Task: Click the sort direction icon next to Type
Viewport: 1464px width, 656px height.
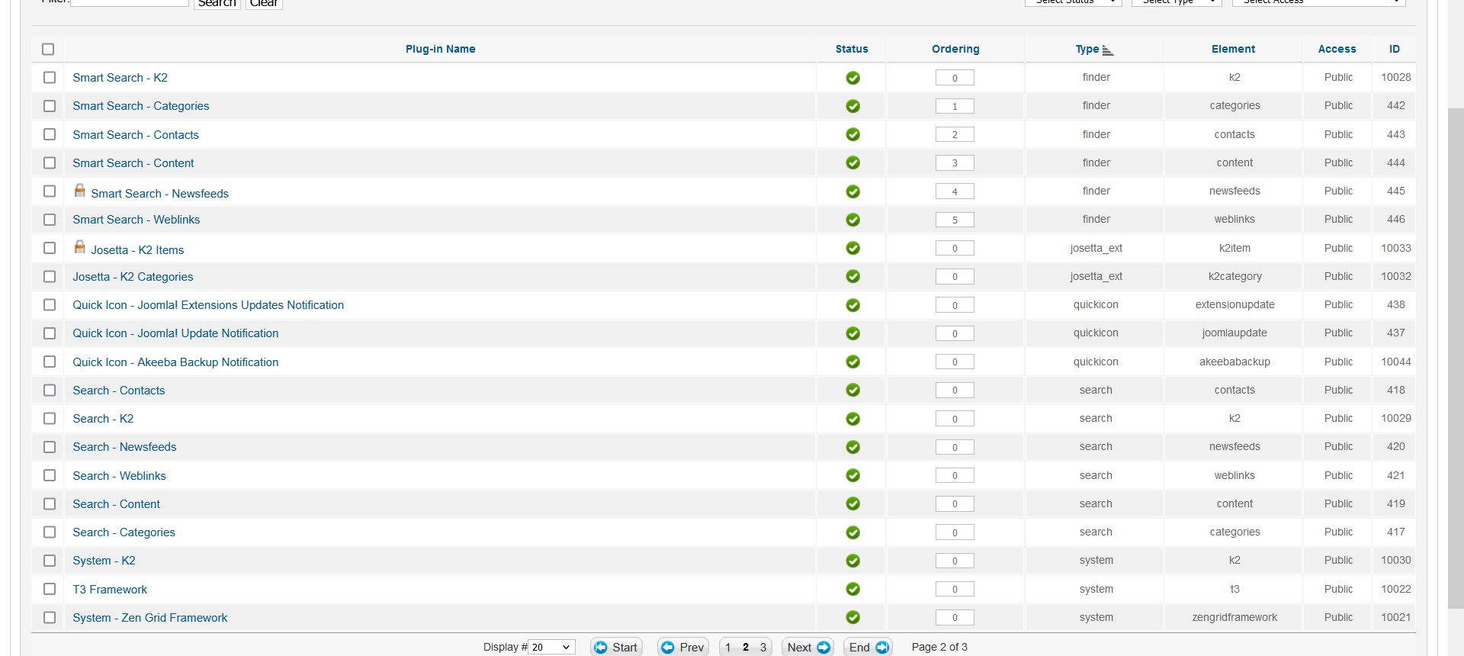Action: tap(1108, 50)
